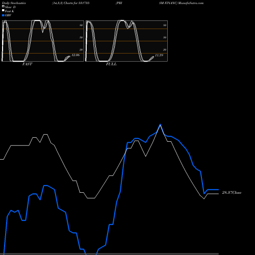Click the 12.06 value in FAST chart

[75, 55]
